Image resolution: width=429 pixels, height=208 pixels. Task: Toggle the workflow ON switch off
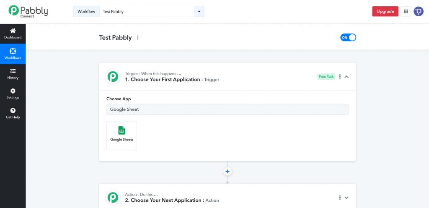348,38
